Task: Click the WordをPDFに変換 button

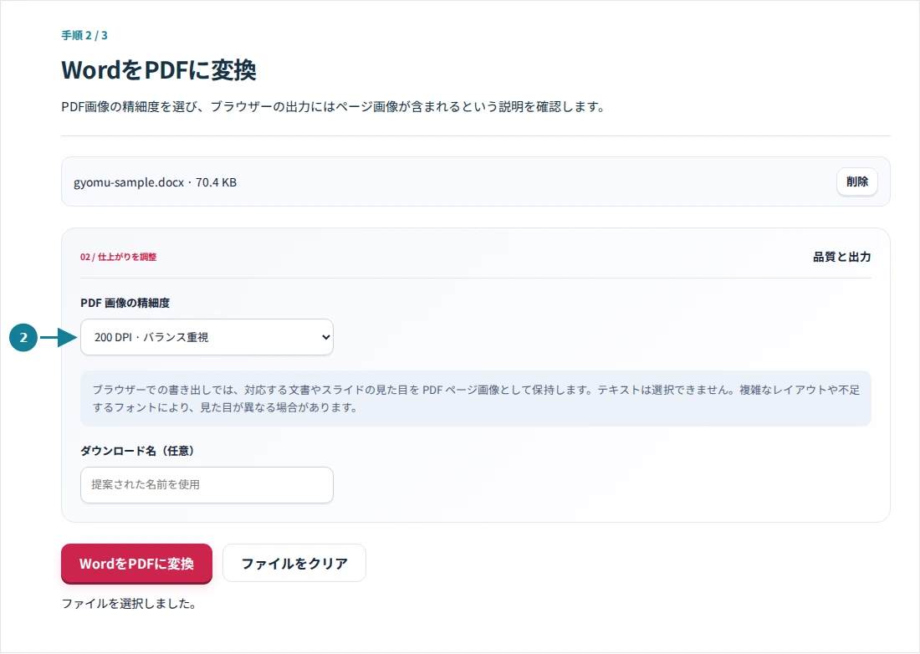Action: (136, 564)
